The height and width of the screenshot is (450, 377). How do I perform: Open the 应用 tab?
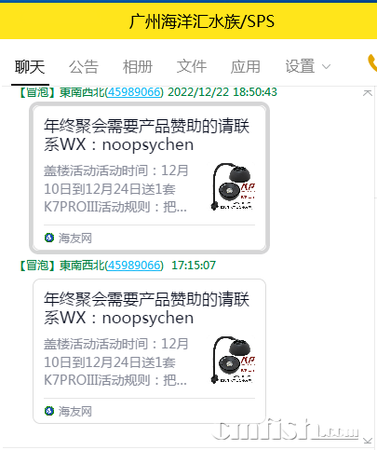coord(245,67)
